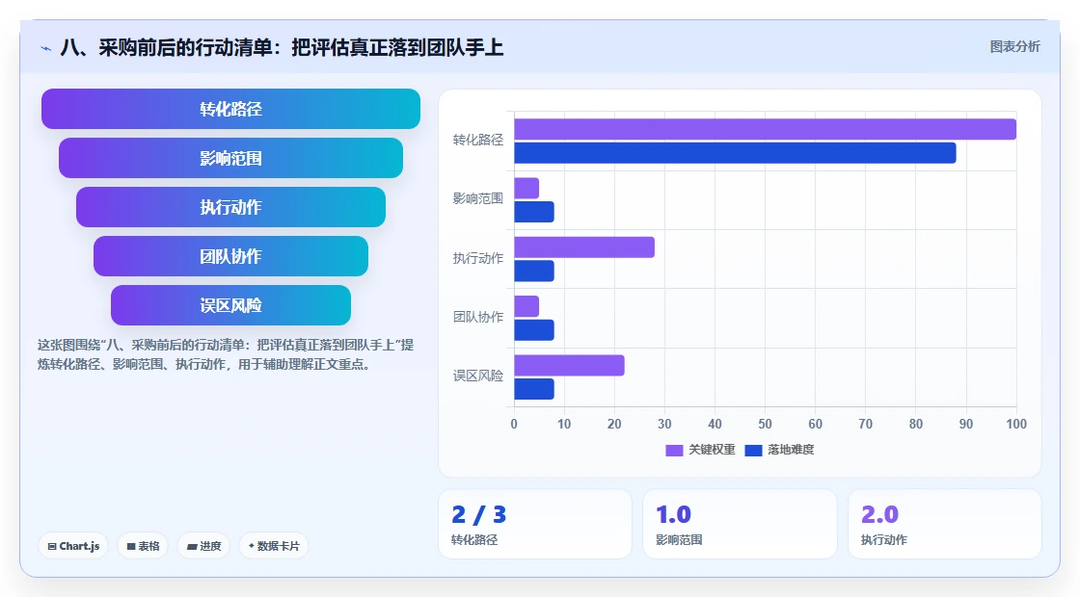
Task: Click the 100 value on the x-axis
Action: click(x=1016, y=425)
